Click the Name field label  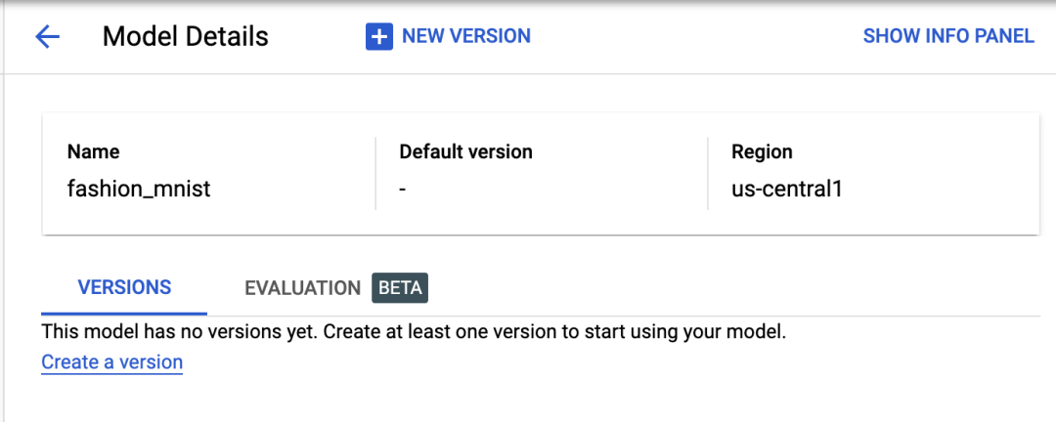tap(93, 151)
